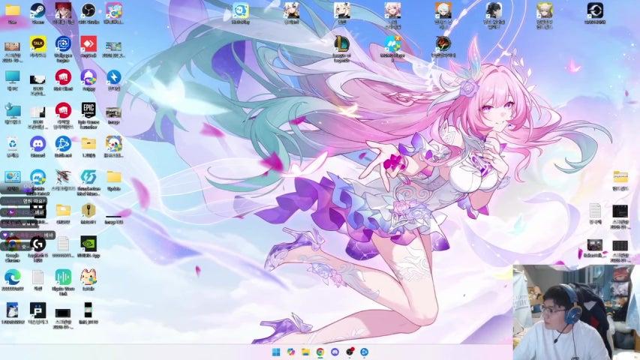Open the Steam desktop shortcut
This screenshot has height=360, width=640.
click(38, 10)
